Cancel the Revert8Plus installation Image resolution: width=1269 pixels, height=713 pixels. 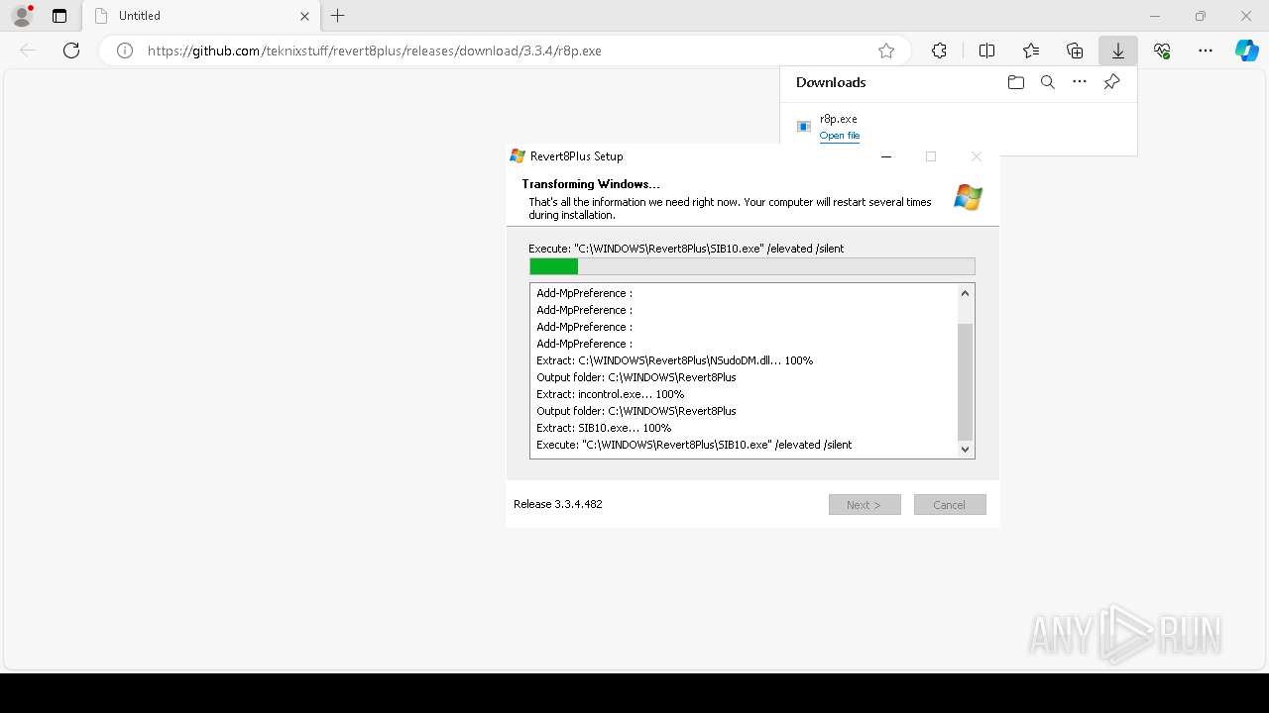pos(950,505)
